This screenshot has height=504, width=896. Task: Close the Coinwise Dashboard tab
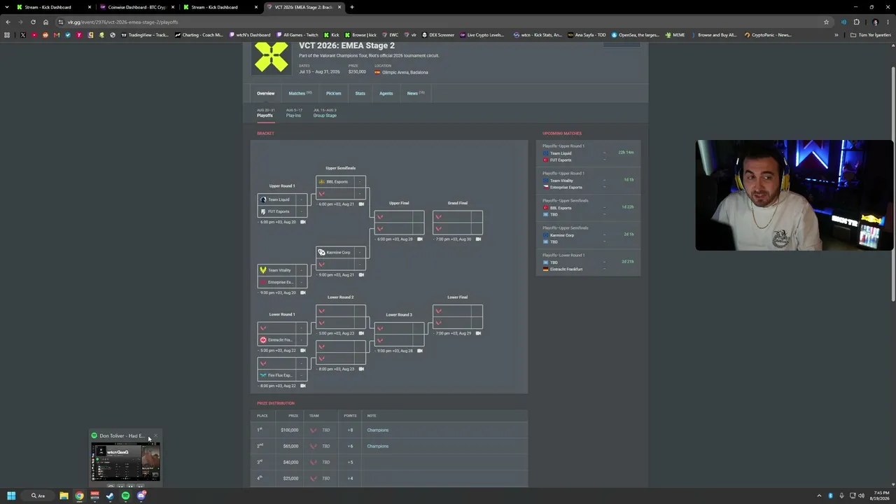click(x=172, y=7)
